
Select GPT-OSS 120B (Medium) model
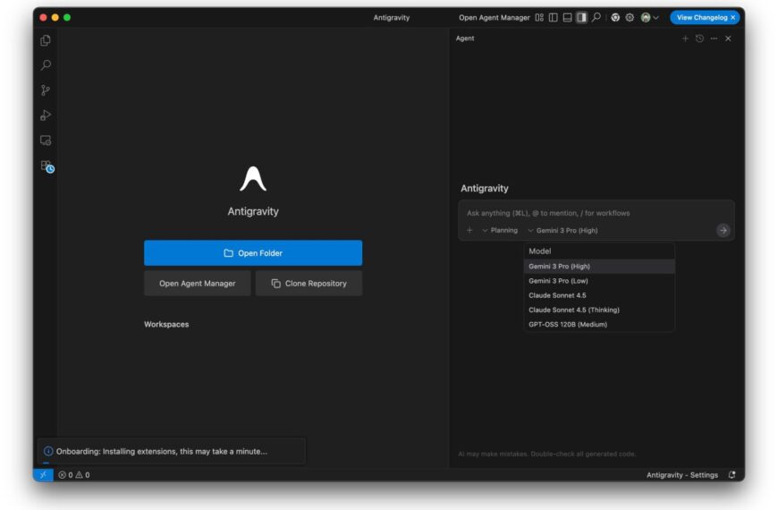599,324
